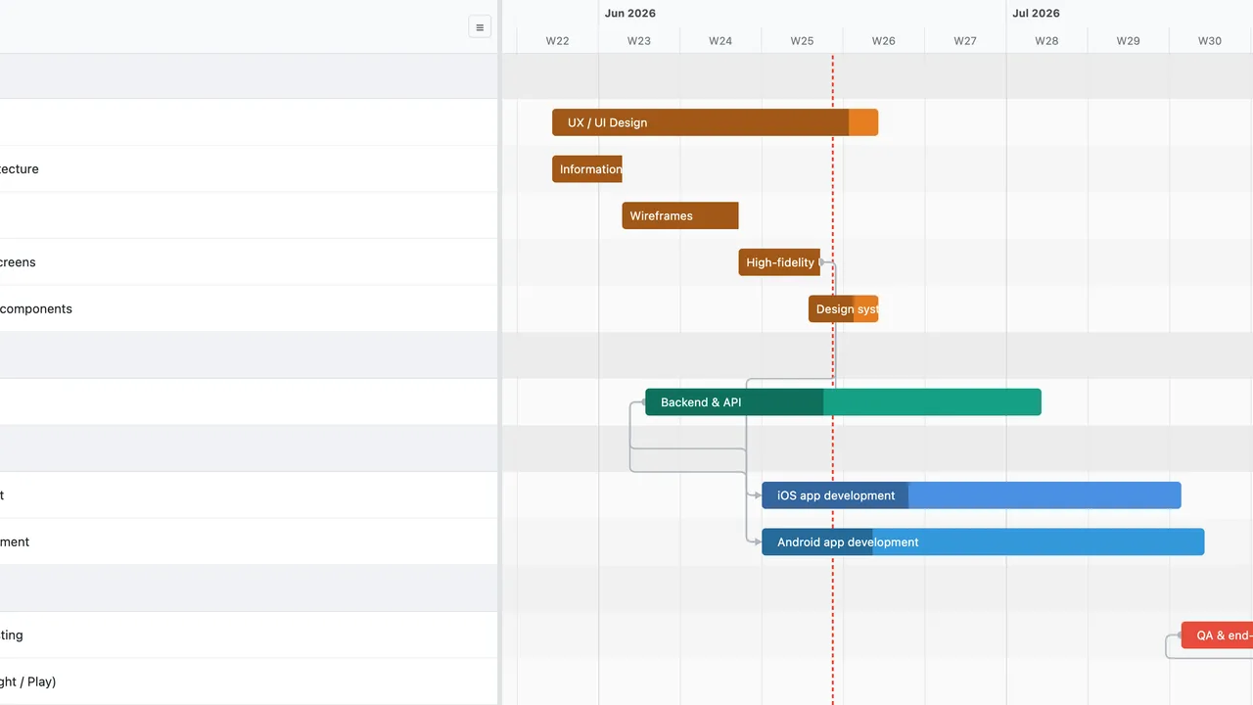Click the Information architecture task bar
This screenshot has width=1253, height=705.
(x=587, y=169)
